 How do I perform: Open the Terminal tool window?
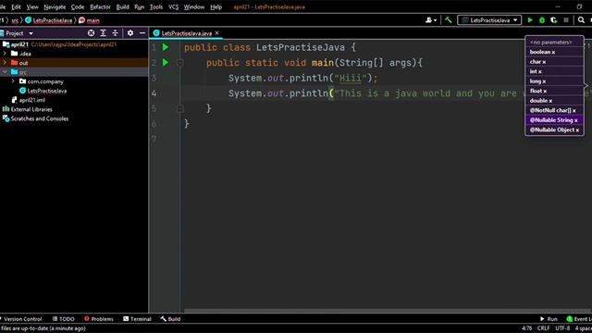tap(138, 319)
